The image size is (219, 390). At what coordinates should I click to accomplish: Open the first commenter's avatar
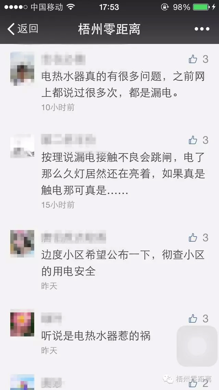tap(22, 69)
